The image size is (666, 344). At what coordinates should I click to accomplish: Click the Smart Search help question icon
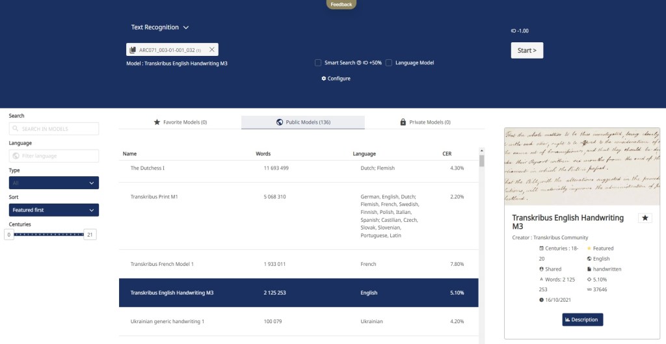(359, 63)
